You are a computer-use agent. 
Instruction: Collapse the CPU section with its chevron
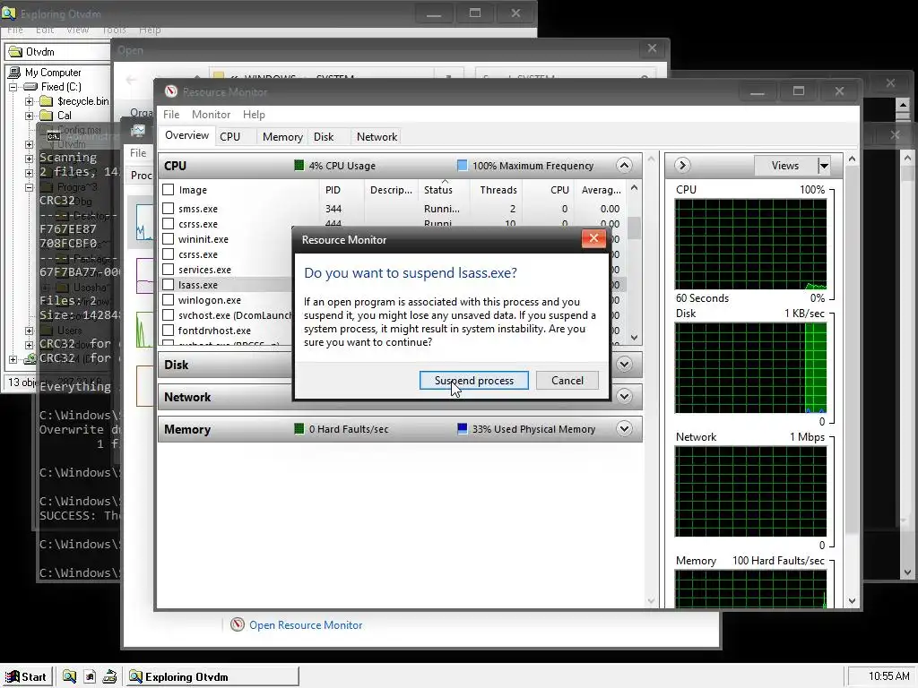[624, 166]
